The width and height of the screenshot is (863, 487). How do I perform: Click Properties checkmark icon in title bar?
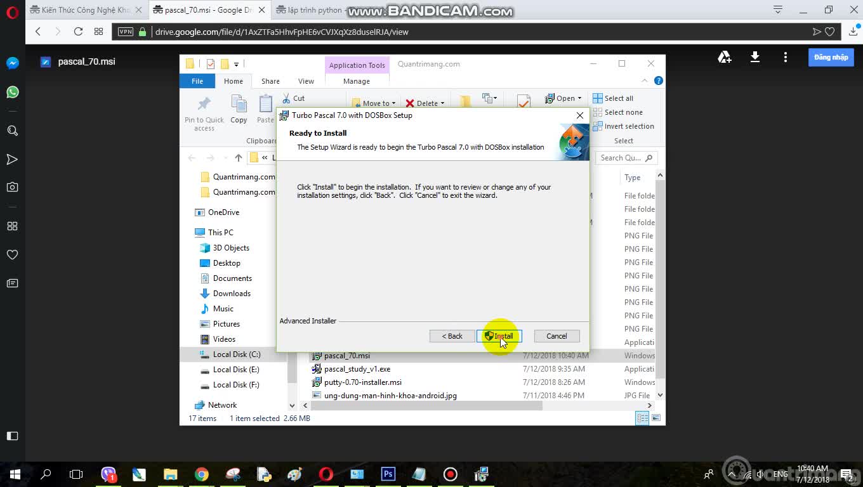click(x=210, y=64)
